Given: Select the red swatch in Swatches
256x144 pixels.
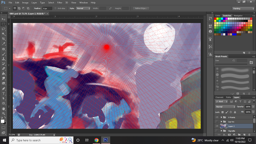Looking at the screenshot, I should pyautogui.click(x=215, y=19).
